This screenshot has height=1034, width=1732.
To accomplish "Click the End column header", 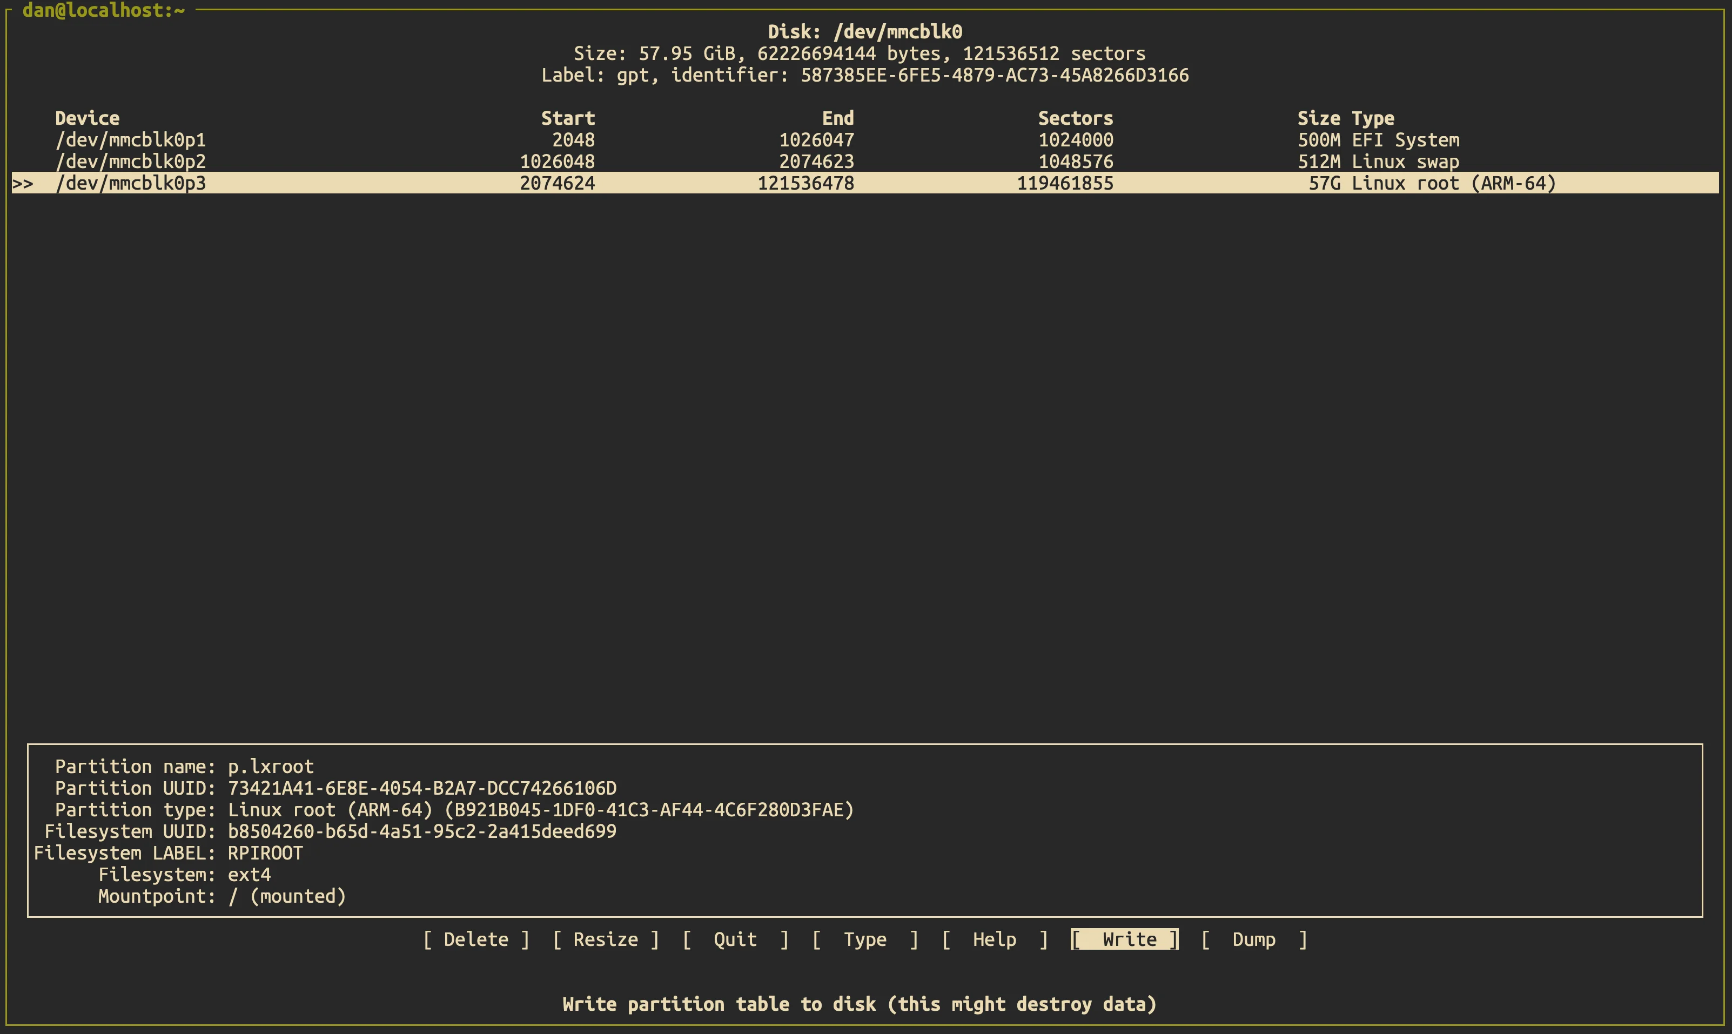I will [837, 118].
